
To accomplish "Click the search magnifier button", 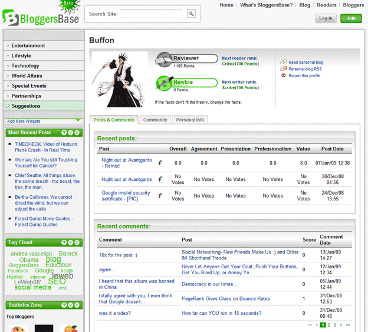I will click(x=191, y=14).
